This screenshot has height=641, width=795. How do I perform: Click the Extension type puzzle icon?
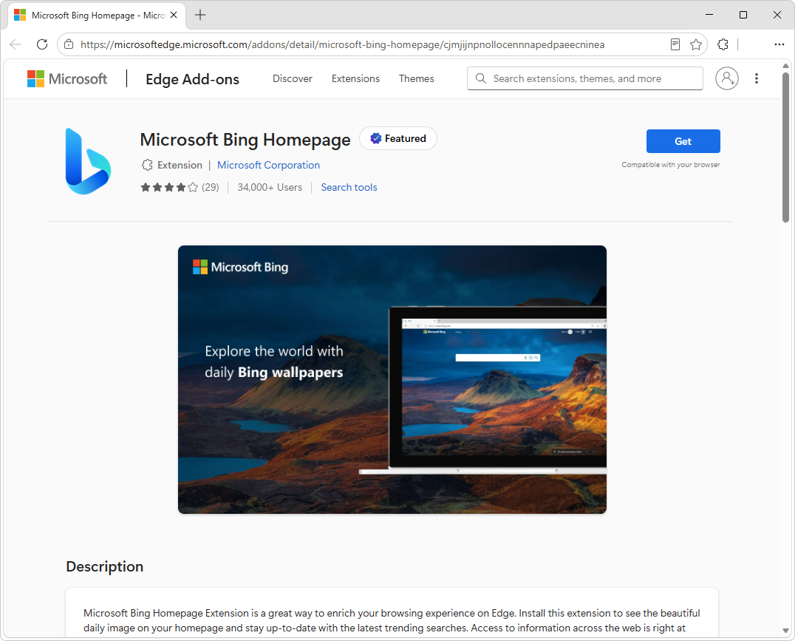point(147,165)
